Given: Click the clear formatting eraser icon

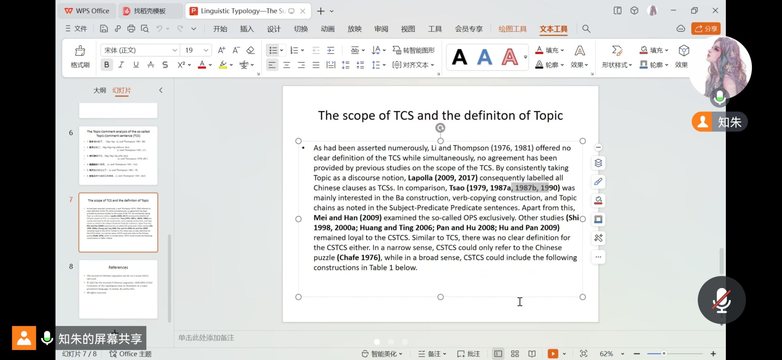Looking at the screenshot, I should 250,50.
